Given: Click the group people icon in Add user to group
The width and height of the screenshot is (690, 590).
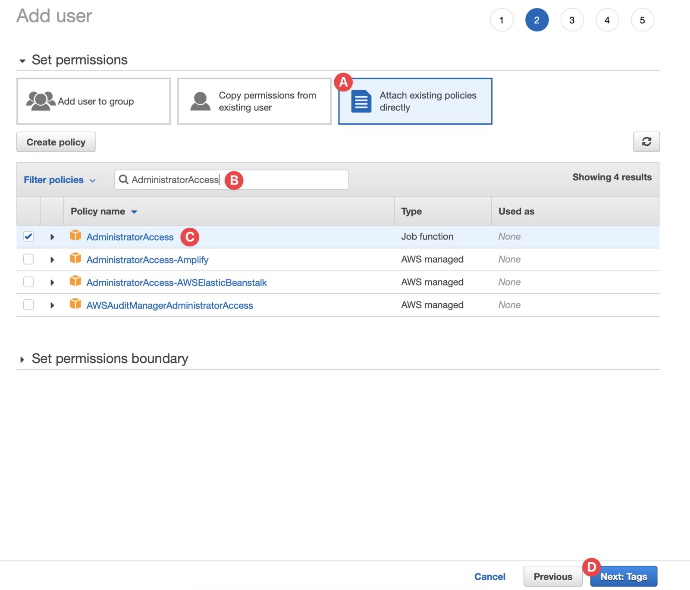Looking at the screenshot, I should (x=41, y=101).
